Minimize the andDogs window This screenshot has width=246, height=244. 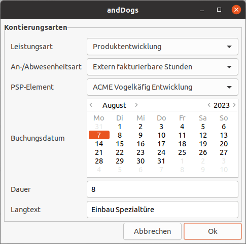[x=202, y=10]
